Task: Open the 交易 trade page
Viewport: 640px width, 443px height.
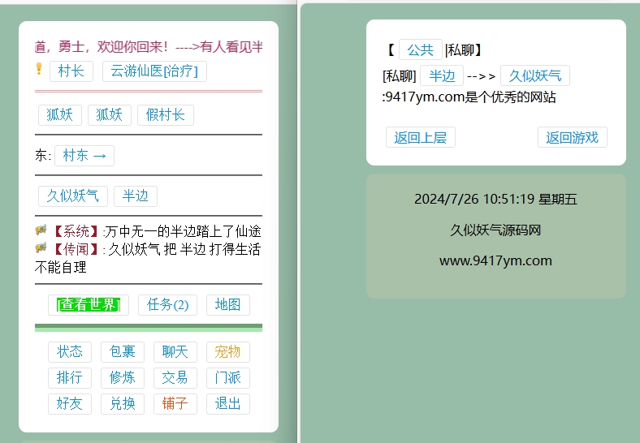Action: (x=175, y=378)
